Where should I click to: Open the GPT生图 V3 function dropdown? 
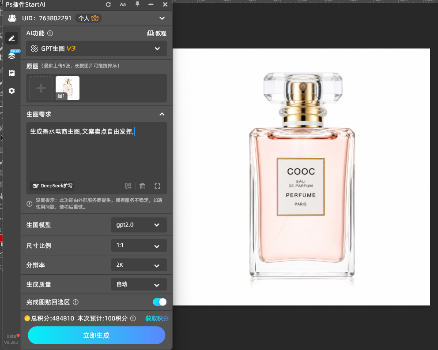point(96,48)
